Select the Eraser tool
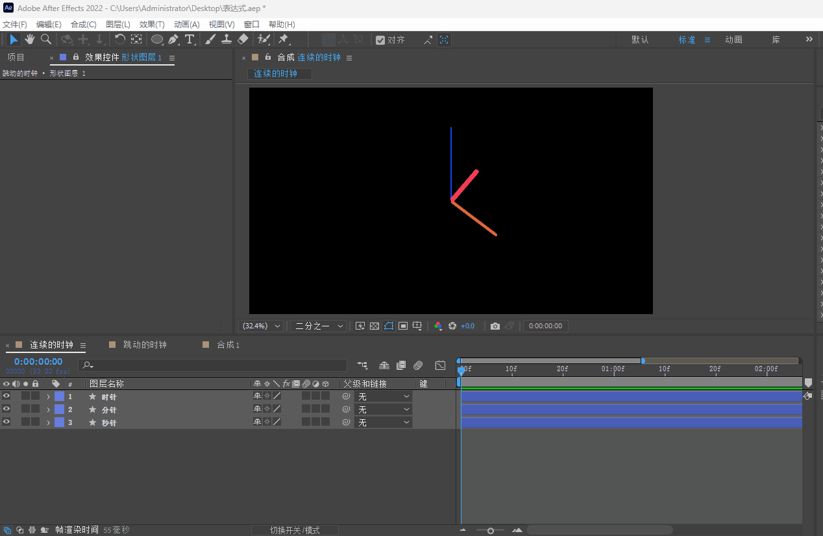The height and width of the screenshot is (536, 823). tap(243, 40)
